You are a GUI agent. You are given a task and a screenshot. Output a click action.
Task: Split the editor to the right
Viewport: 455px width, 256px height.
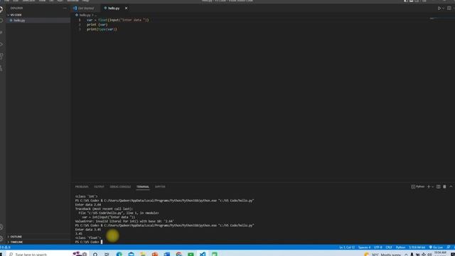[449, 8]
